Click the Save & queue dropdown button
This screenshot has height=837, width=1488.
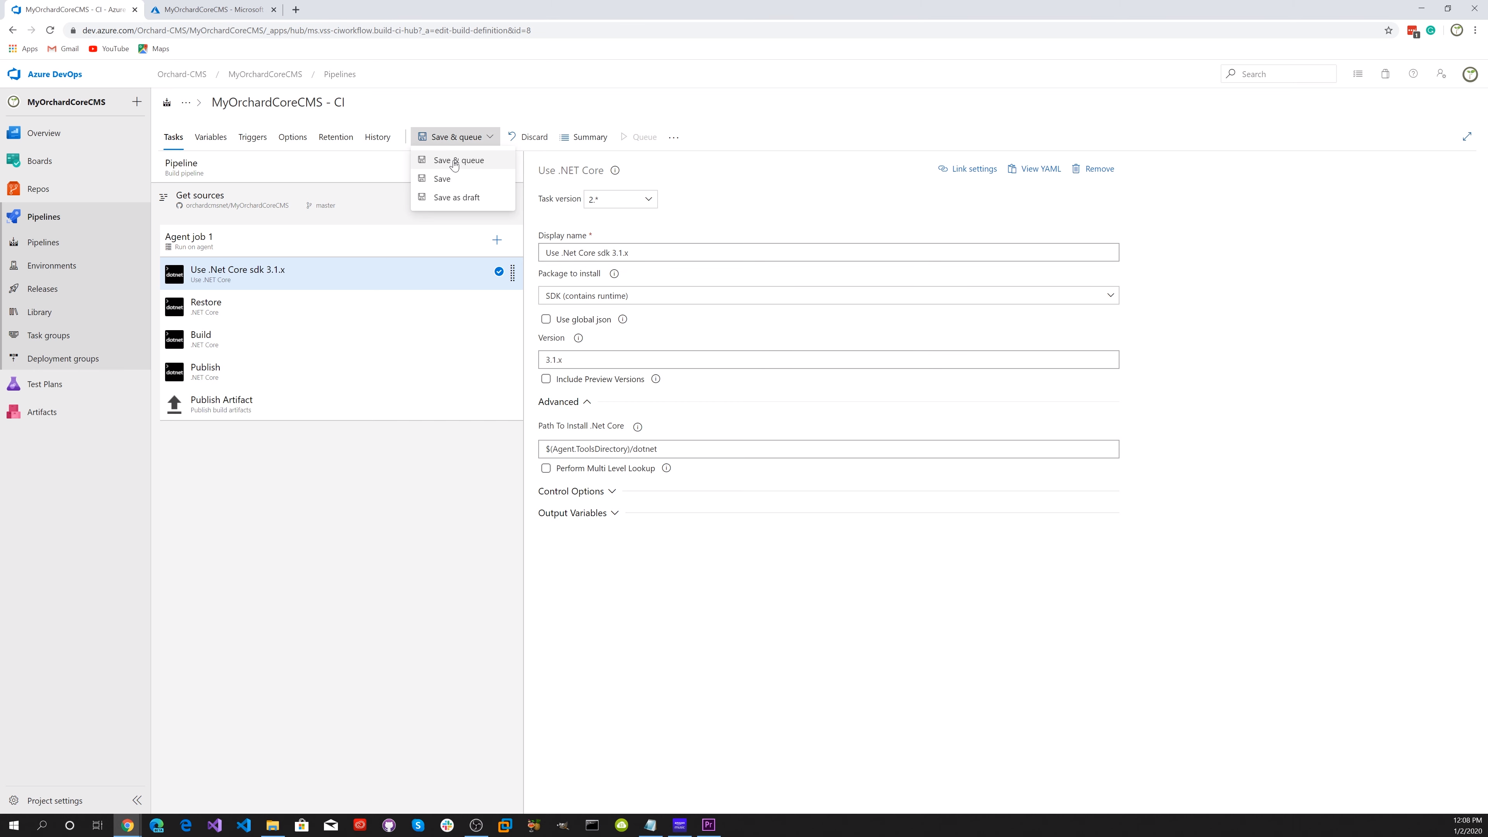pyautogui.click(x=455, y=137)
